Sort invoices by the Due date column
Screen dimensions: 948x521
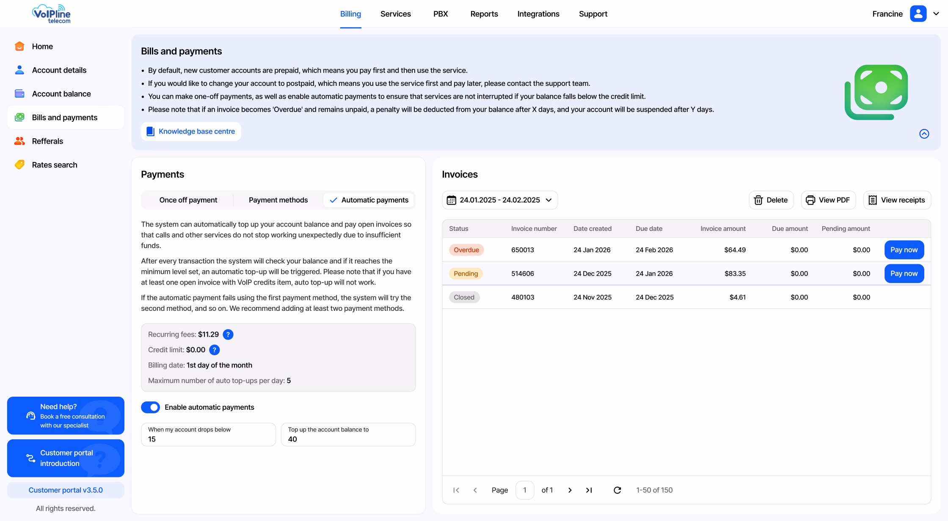(649, 229)
